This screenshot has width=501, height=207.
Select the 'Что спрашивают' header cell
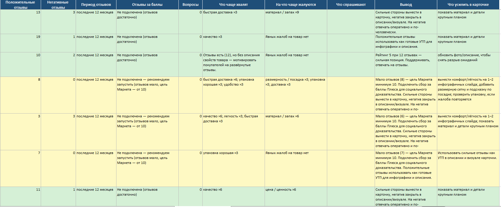pyautogui.click(x=351, y=5)
